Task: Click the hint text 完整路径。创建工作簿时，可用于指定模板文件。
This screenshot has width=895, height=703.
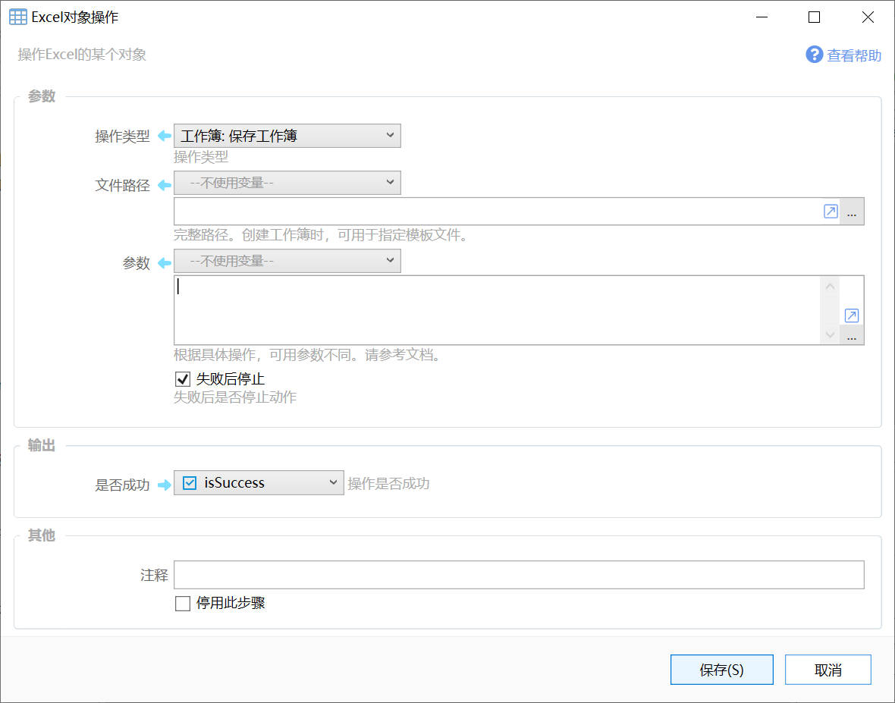Action: click(322, 235)
